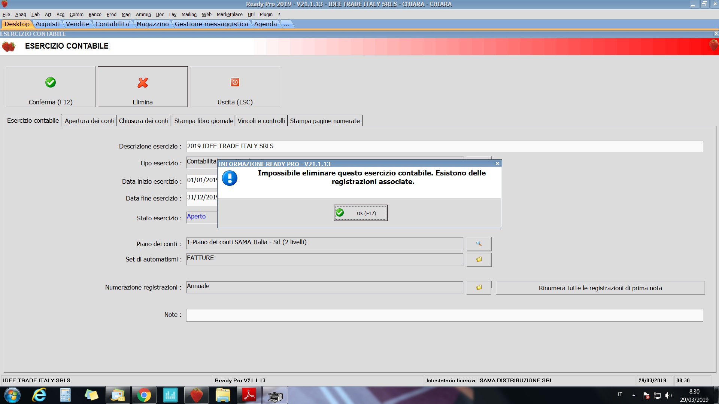Viewport: 719px width, 404px height.
Task: Open the Art menu
Action: [48, 14]
